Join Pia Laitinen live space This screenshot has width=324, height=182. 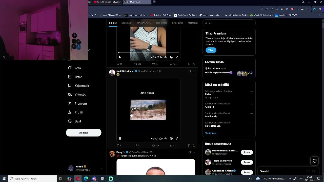point(229,71)
